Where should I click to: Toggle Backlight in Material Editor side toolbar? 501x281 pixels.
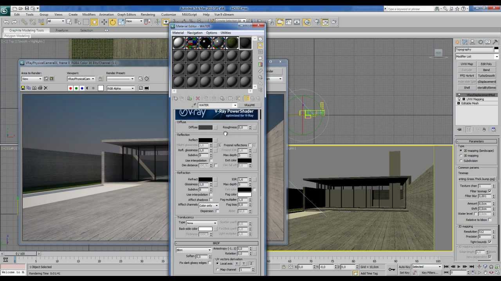point(260,46)
